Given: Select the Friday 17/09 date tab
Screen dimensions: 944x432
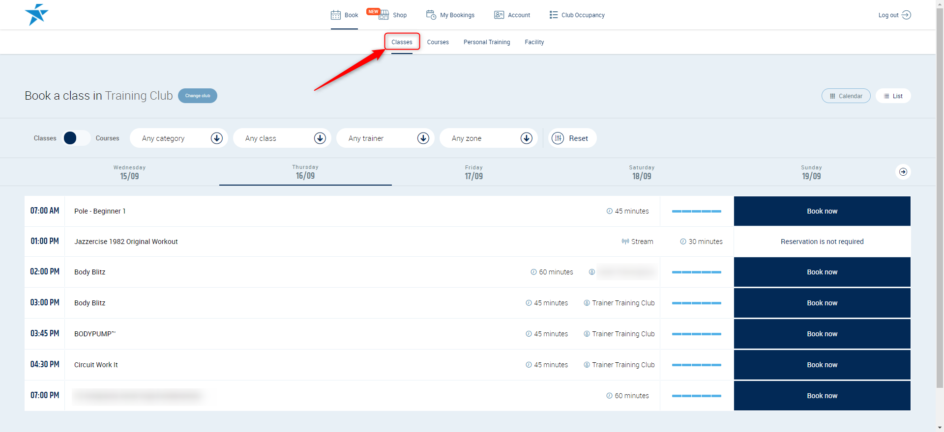Looking at the screenshot, I should [x=473, y=172].
